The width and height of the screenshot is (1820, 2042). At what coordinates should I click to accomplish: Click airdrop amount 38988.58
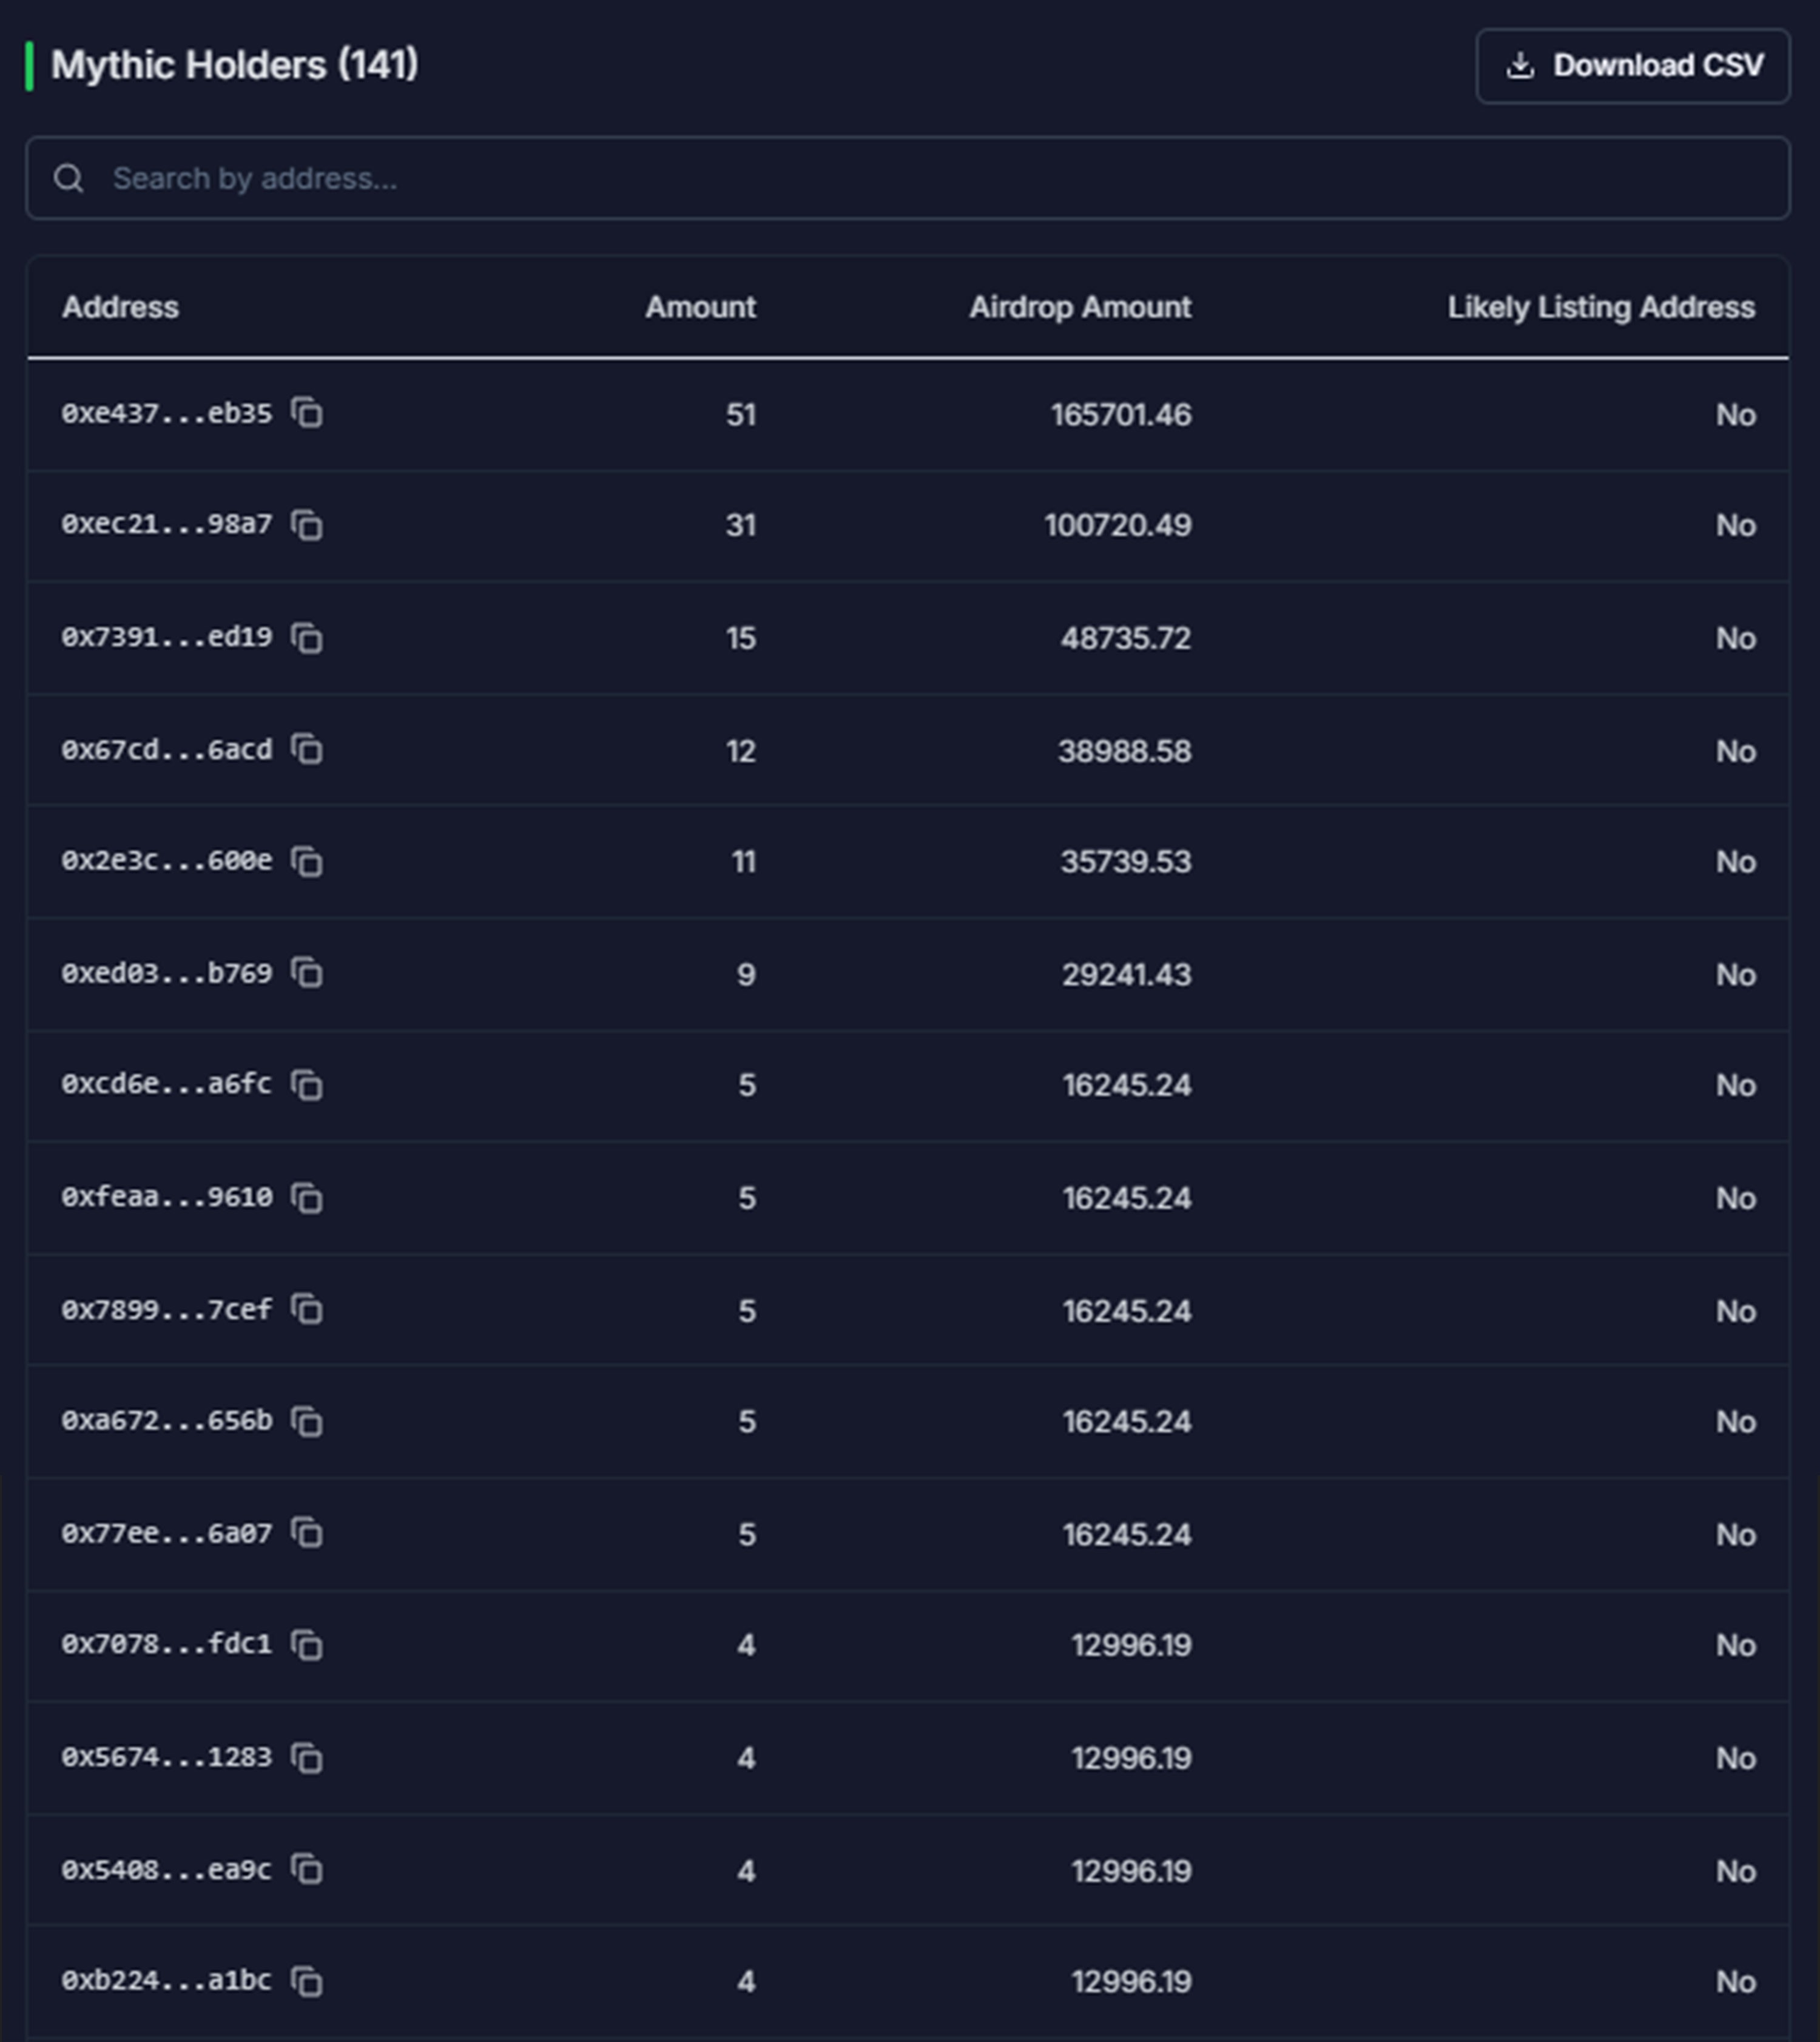point(1125,751)
